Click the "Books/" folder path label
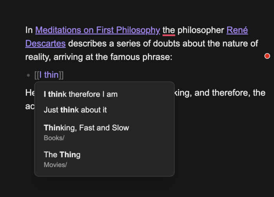This screenshot has width=274, height=197. [x=54, y=138]
